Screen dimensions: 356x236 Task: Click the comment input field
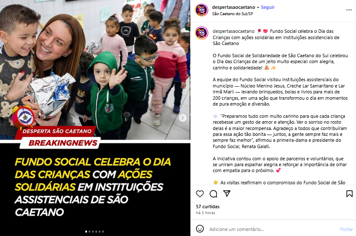click(x=272, y=229)
